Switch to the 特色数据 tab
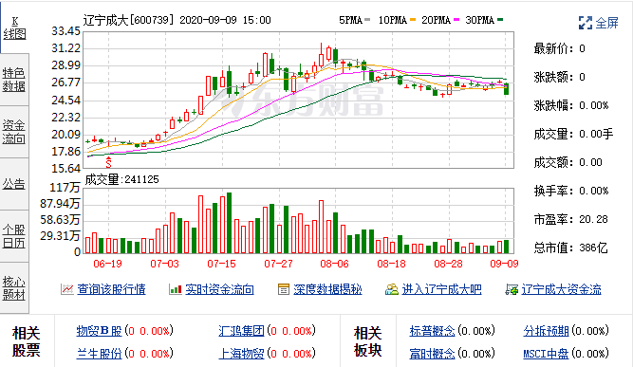Viewport: 633px width, 367px height. (14, 80)
